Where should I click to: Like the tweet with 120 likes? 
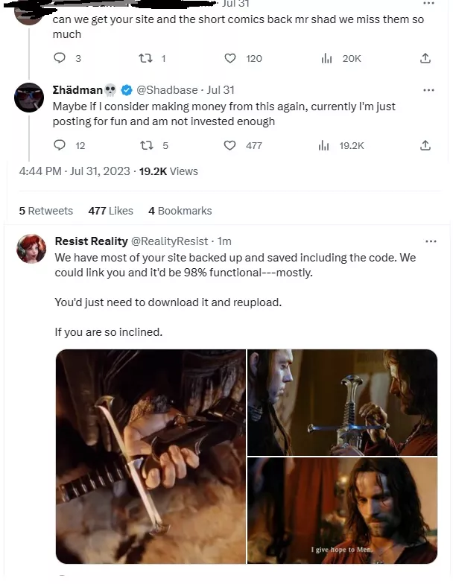click(231, 58)
